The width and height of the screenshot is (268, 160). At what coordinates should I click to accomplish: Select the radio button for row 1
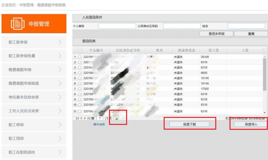(x=79, y=57)
